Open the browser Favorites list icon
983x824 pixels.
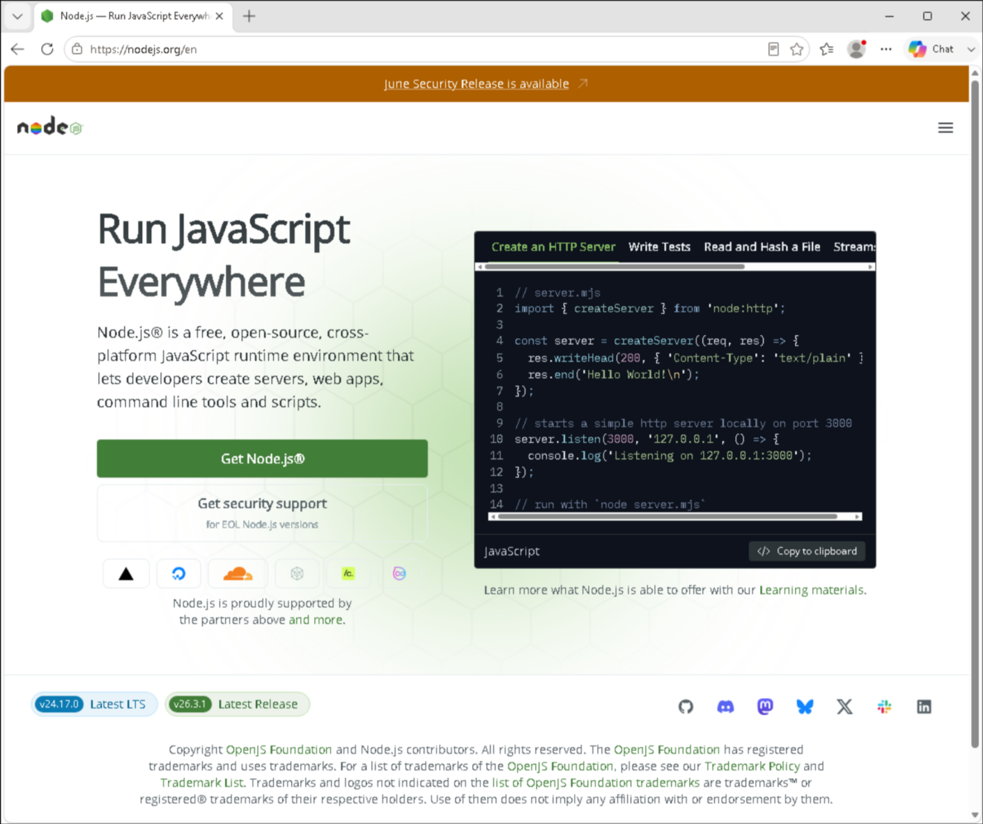click(827, 49)
